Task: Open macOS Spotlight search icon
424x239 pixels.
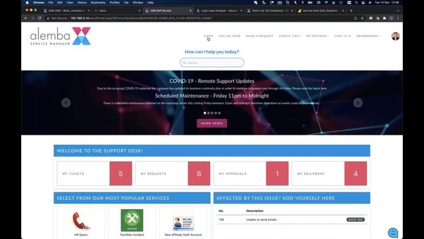Action: click(356, 3)
